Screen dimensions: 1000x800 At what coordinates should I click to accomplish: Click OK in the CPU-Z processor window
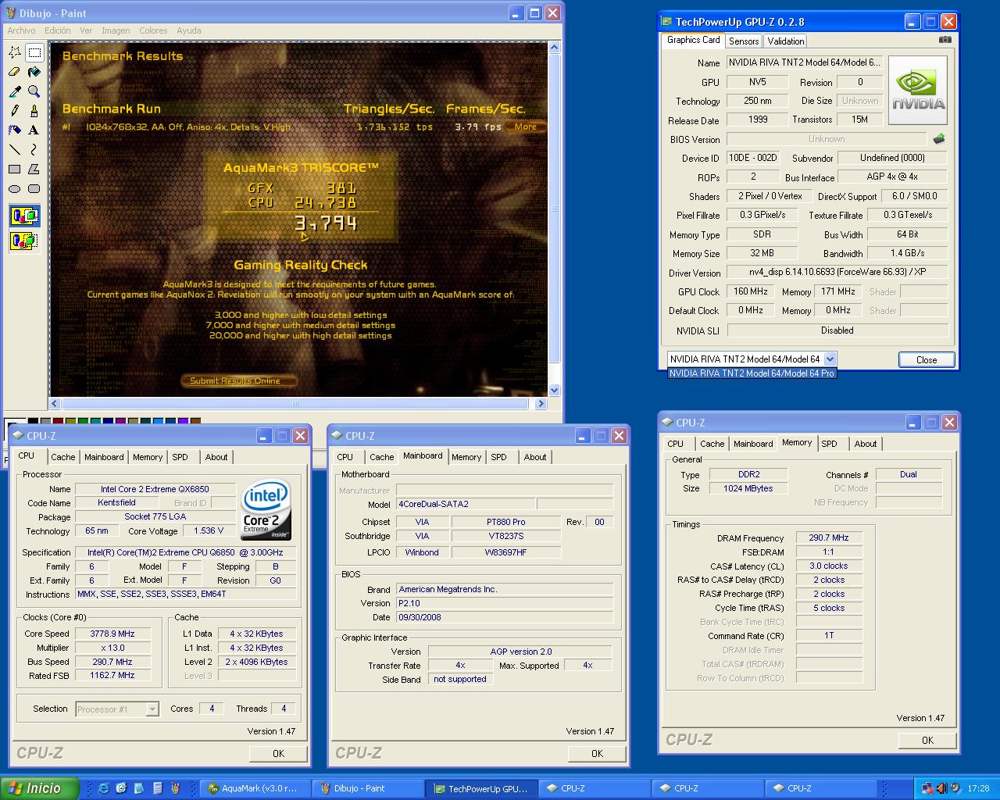[278, 753]
